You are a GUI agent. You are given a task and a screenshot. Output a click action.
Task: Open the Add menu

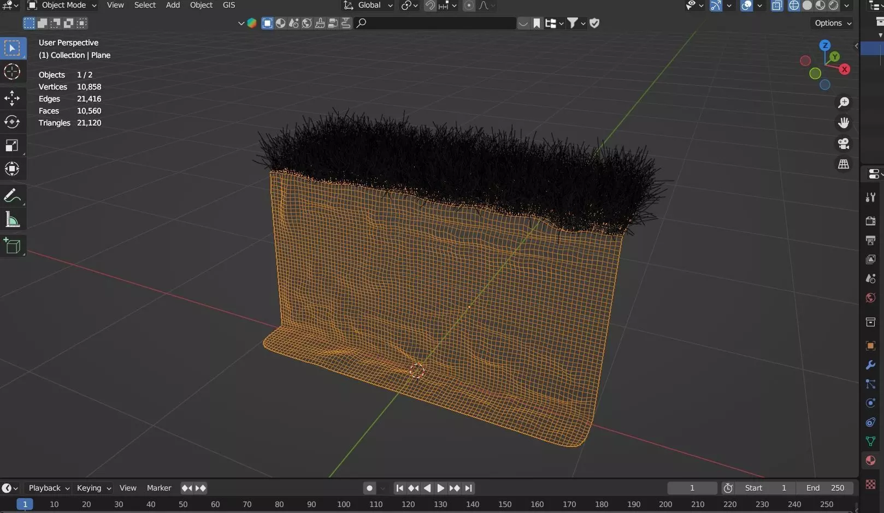click(173, 5)
